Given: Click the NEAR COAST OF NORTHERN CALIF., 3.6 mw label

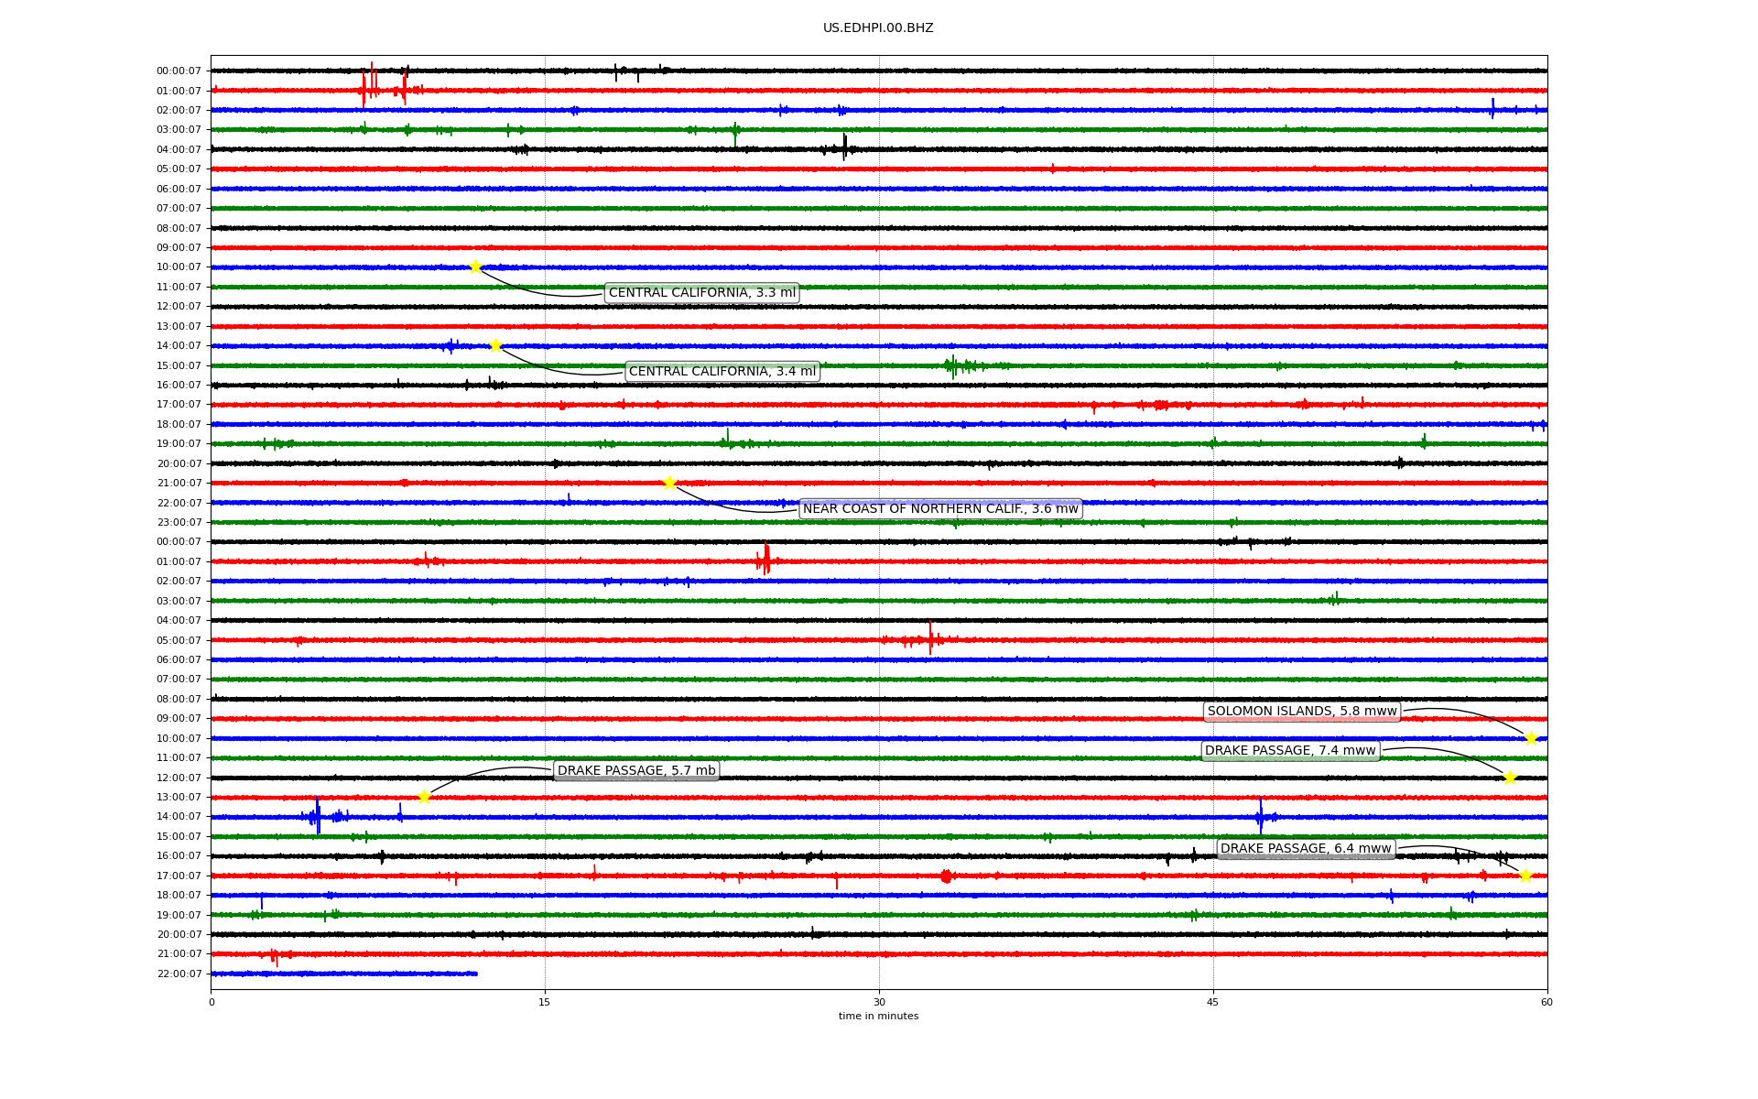Looking at the screenshot, I should point(940,509).
